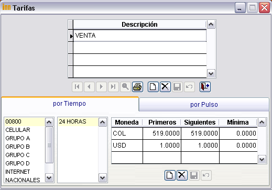The height and width of the screenshot is (190, 272).
Task: Switch to por Pulso tab
Action: tap(204, 105)
